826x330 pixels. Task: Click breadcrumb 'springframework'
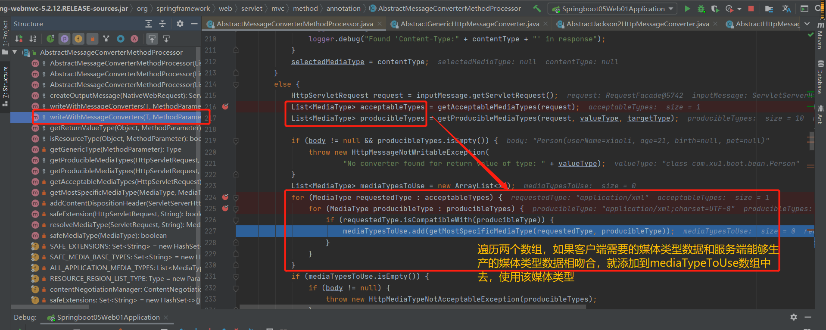[x=183, y=8]
